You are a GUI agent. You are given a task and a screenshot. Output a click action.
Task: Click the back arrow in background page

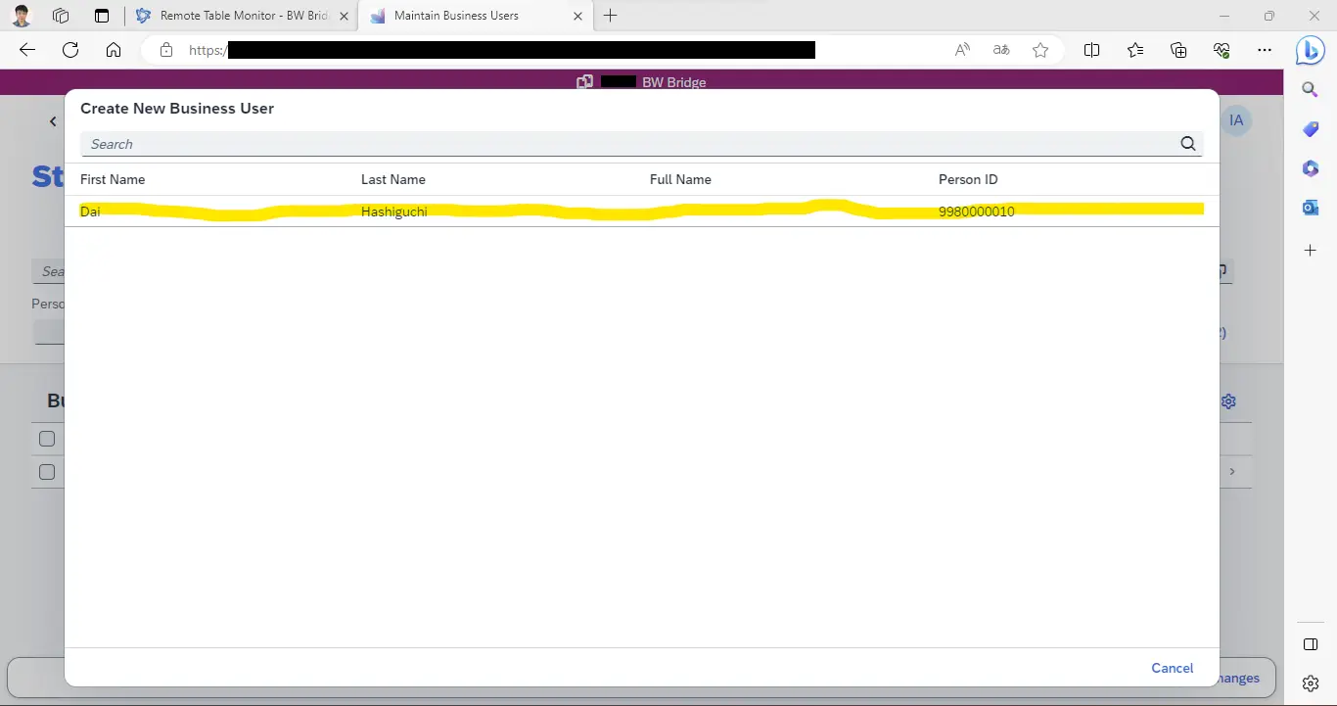click(x=53, y=121)
